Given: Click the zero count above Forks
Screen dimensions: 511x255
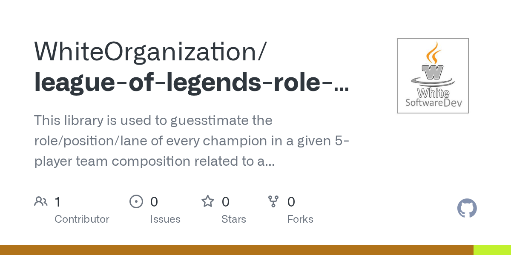Looking at the screenshot, I should (291, 201).
